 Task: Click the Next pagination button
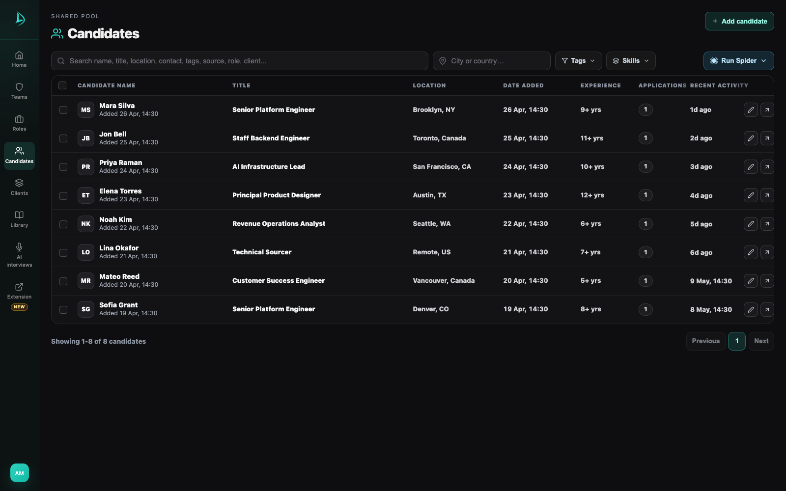[x=761, y=341]
